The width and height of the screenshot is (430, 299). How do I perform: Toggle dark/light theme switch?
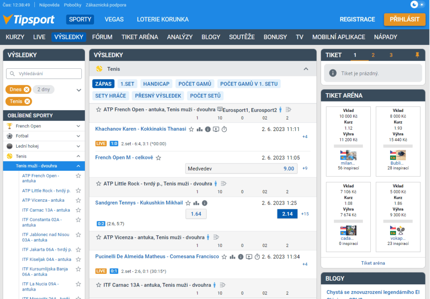[x=417, y=5]
